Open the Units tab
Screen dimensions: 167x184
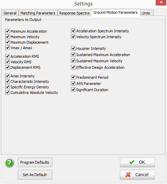(x=147, y=13)
